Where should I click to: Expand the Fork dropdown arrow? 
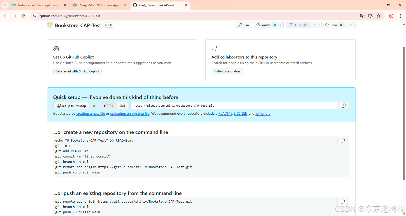pyautogui.click(x=315, y=25)
